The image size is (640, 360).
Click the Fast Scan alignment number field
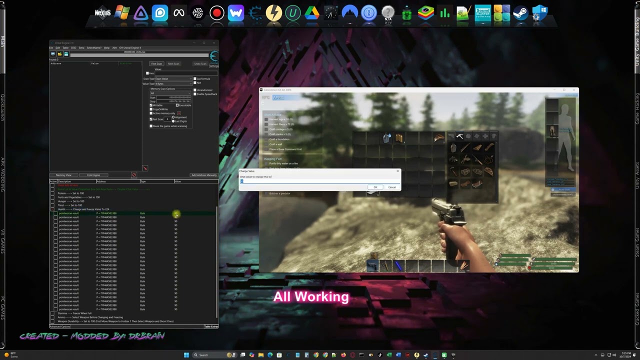tap(168, 119)
